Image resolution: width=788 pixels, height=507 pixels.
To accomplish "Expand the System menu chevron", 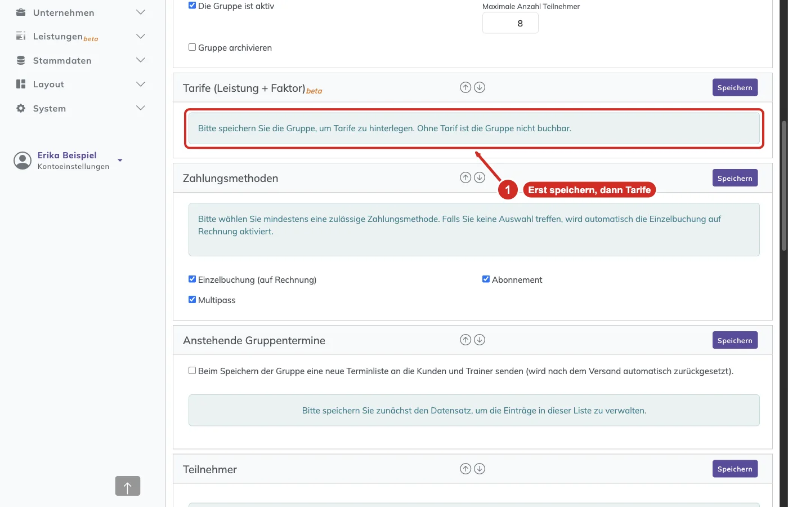I will (x=141, y=108).
